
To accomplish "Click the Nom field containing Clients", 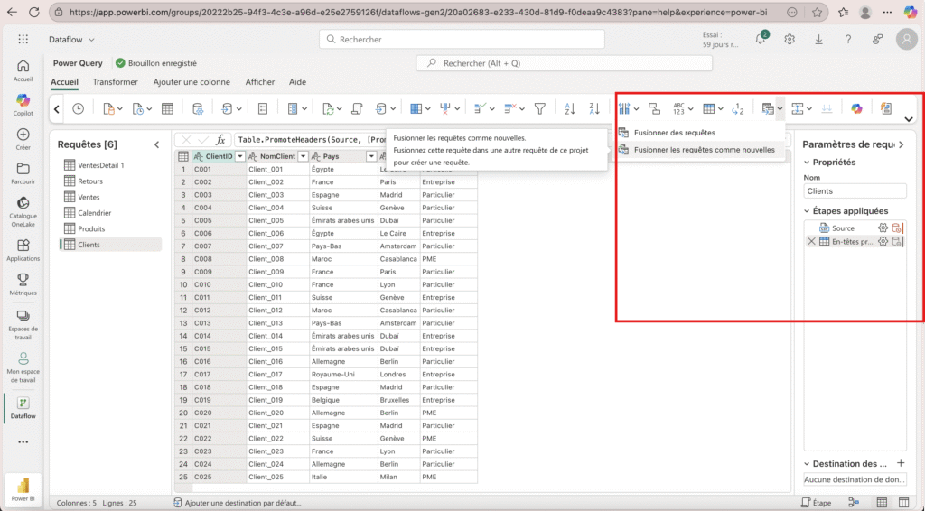I will click(x=854, y=191).
